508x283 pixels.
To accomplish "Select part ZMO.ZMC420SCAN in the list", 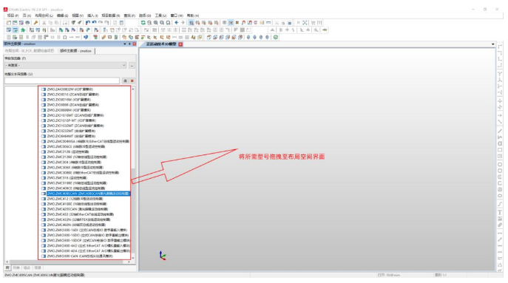I will [x=78, y=209].
